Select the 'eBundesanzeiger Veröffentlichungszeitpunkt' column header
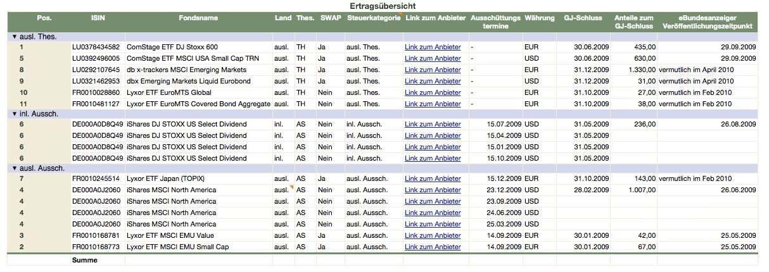The image size is (769, 272). [708, 22]
